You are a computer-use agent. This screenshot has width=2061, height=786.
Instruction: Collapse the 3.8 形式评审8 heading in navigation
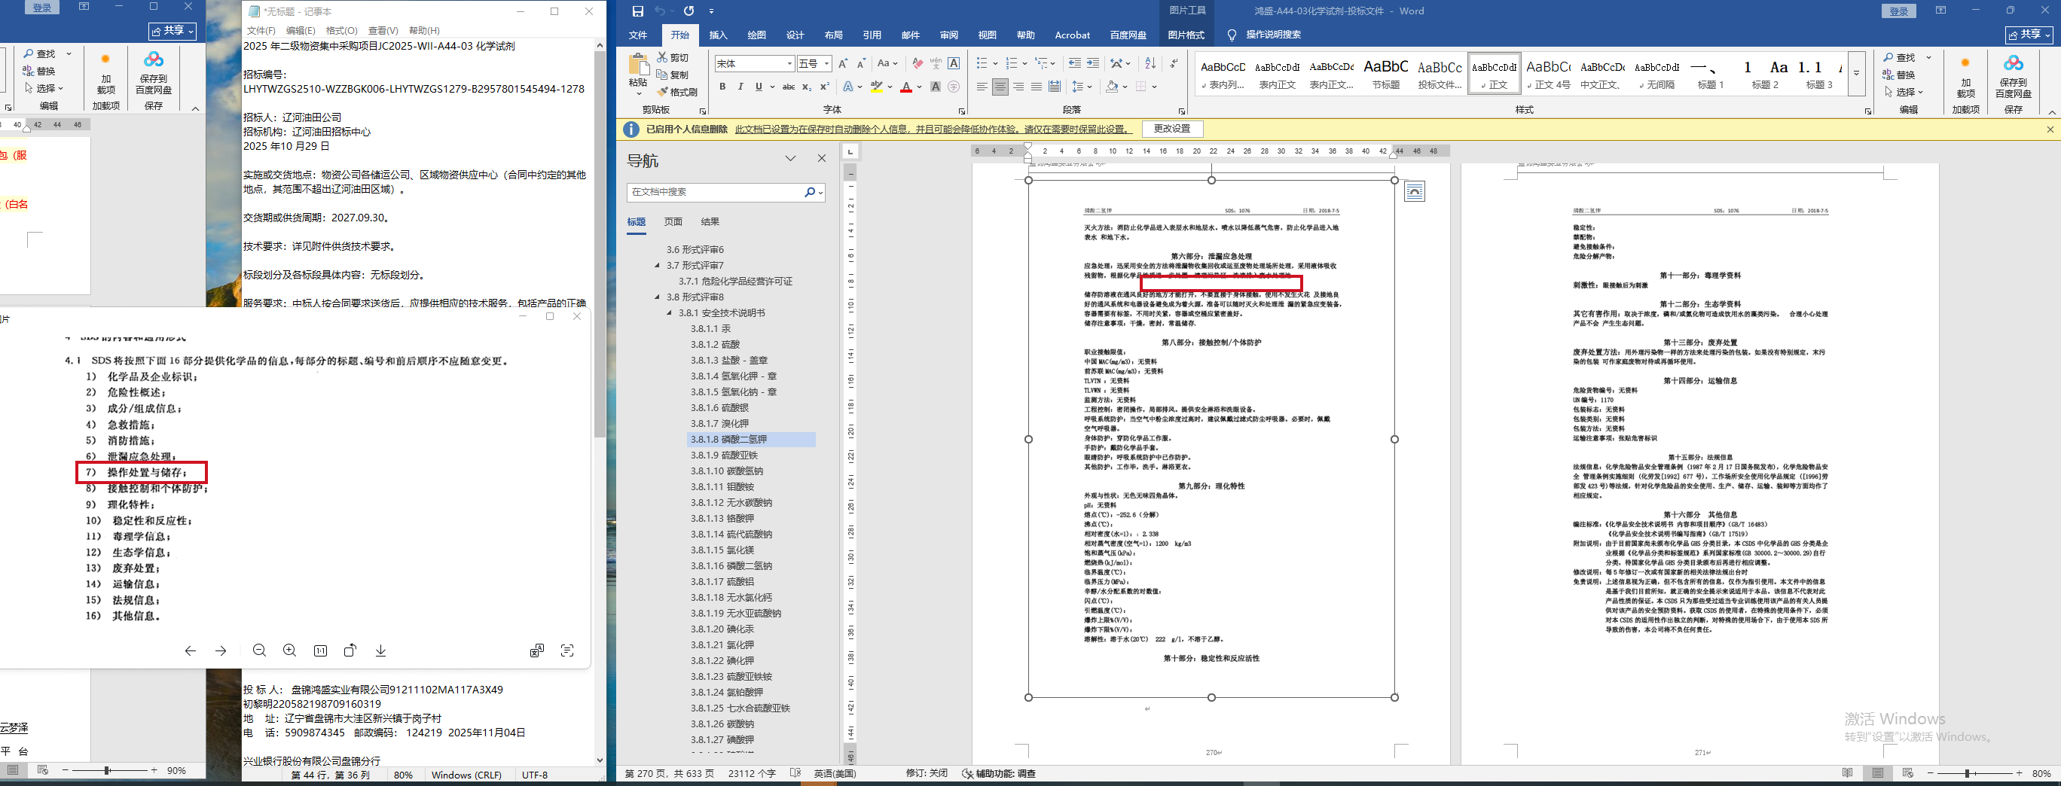[658, 297]
